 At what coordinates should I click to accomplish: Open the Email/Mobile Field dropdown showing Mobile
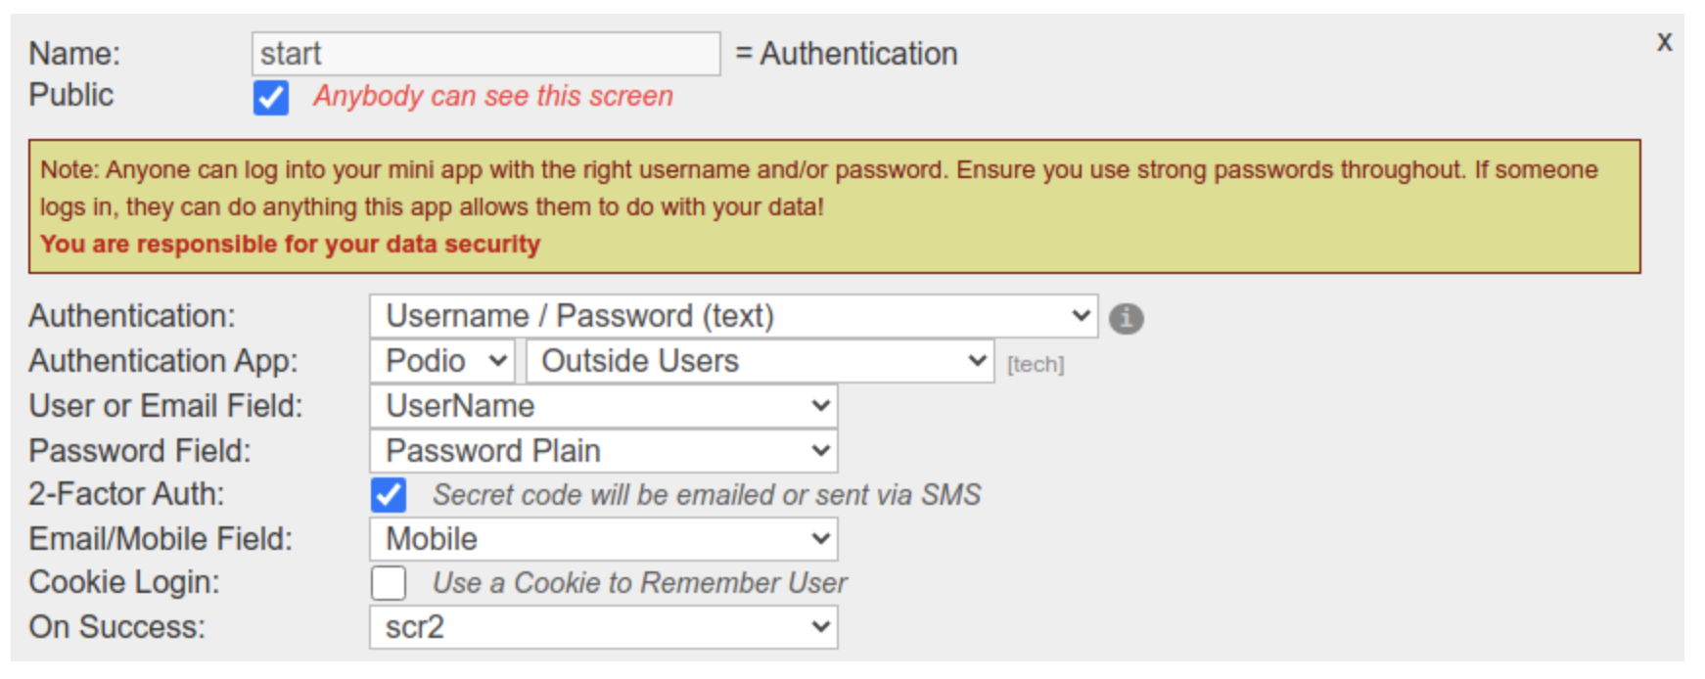(603, 539)
